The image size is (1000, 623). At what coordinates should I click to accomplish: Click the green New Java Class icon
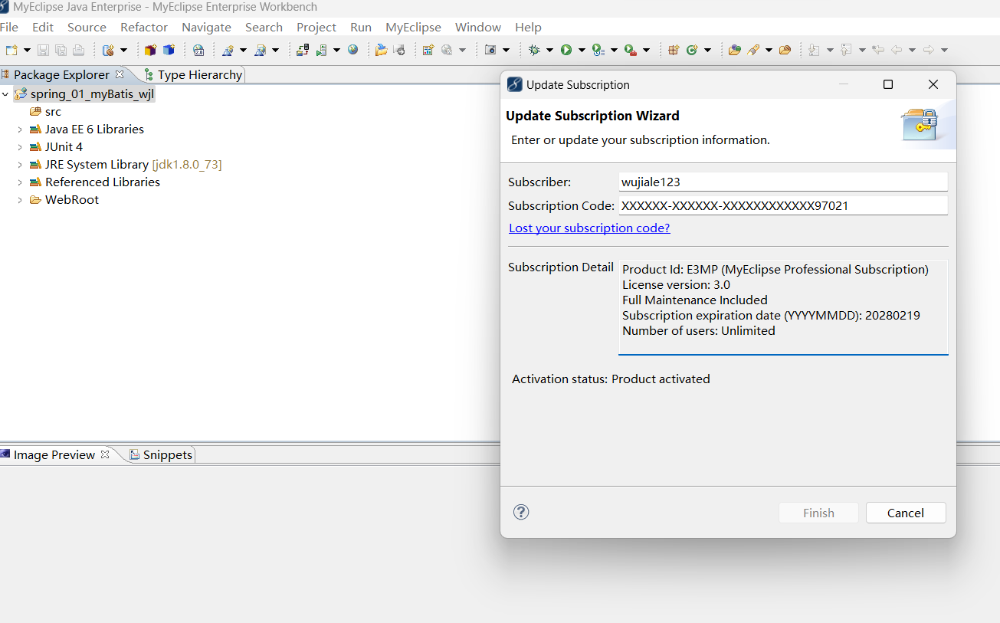pyautogui.click(x=692, y=50)
